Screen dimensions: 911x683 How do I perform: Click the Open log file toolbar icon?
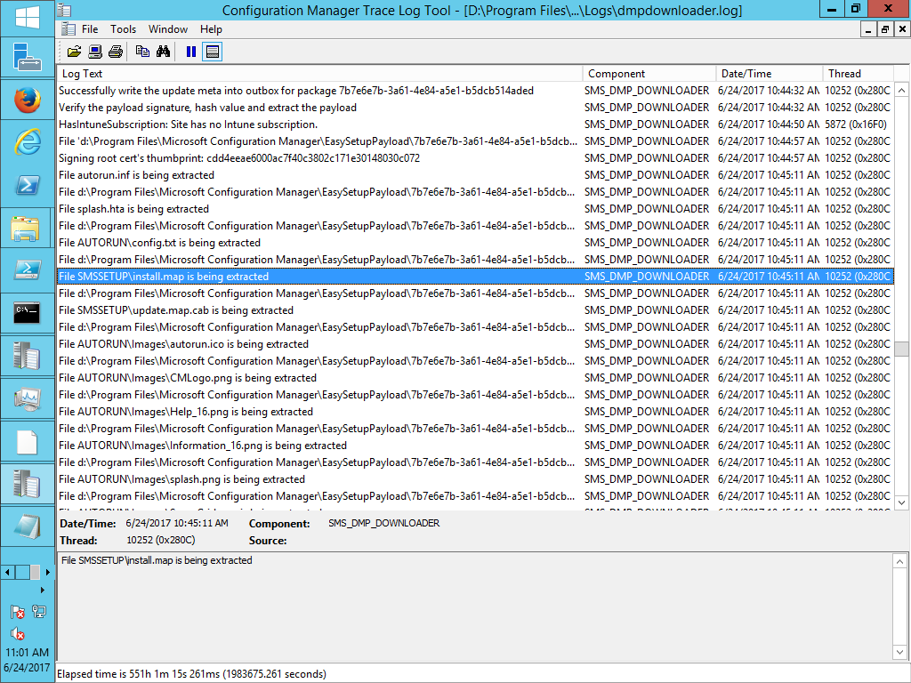click(75, 52)
